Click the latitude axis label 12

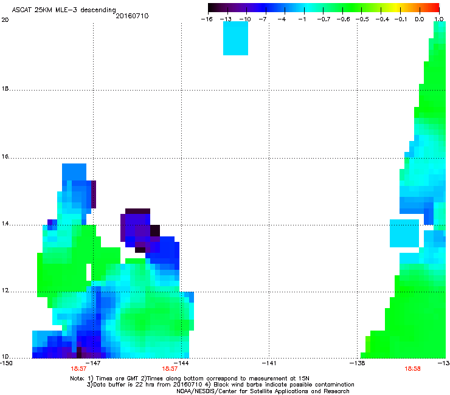[5, 290]
